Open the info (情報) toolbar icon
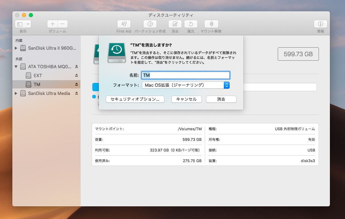Image resolution: width=345 pixels, height=219 pixels. 320,24
